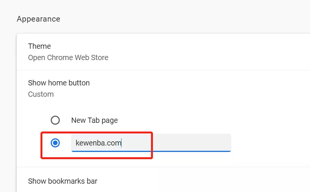Click the "Theme" title text
This screenshot has height=192, width=310.
[39, 46]
